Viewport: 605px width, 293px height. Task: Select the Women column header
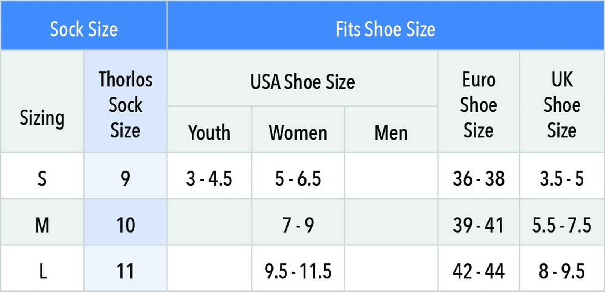[x=298, y=132]
